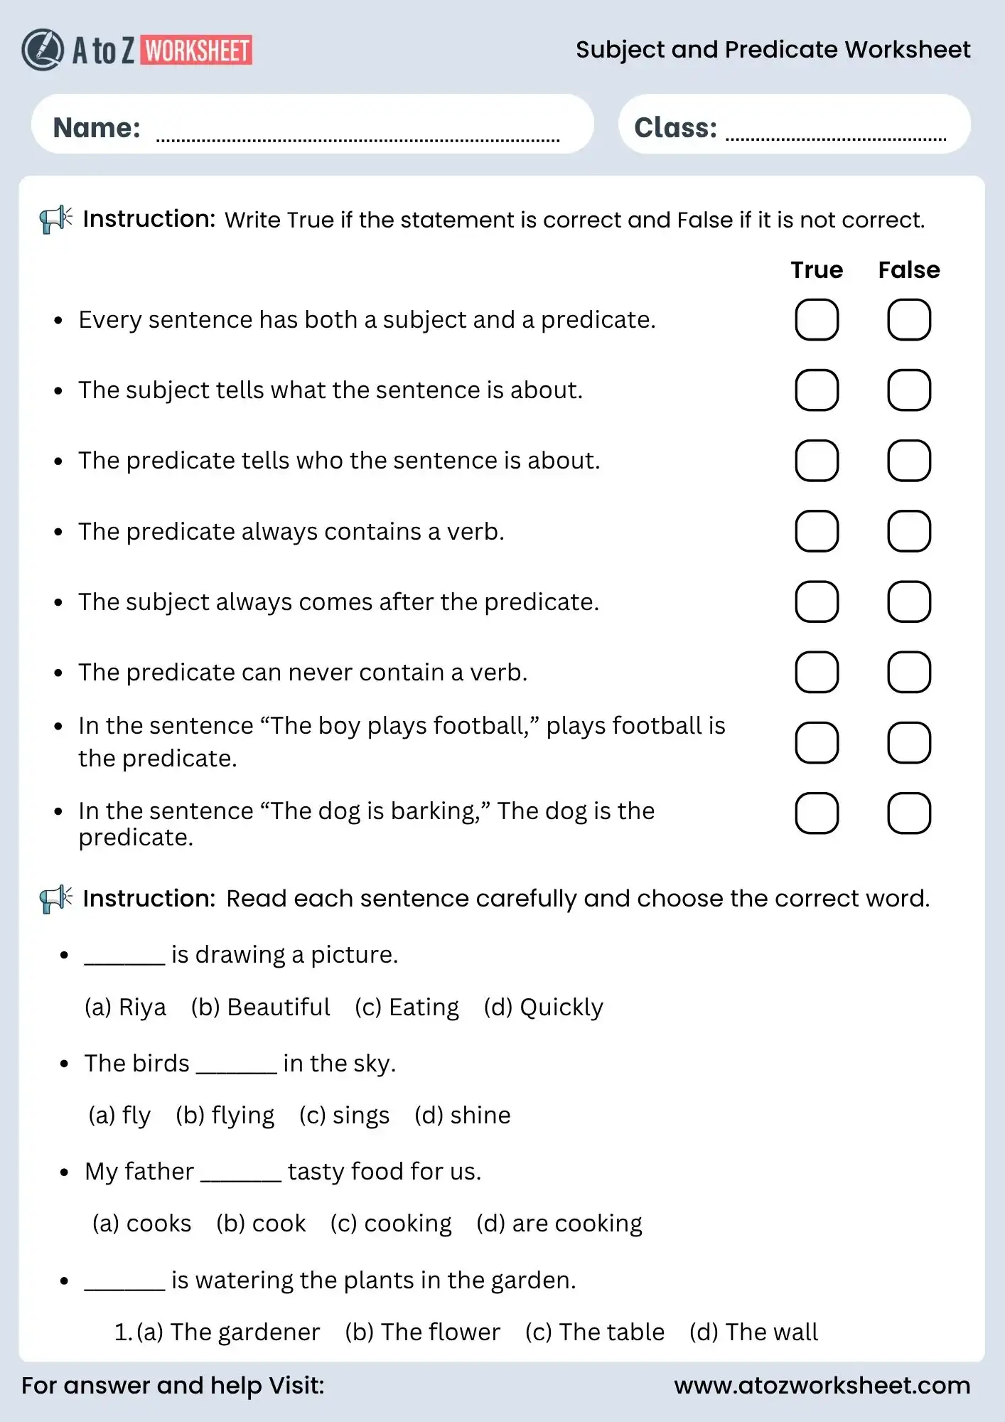
Task: Select option "(a) fly" for the birds sentence
Action: coord(119,1116)
